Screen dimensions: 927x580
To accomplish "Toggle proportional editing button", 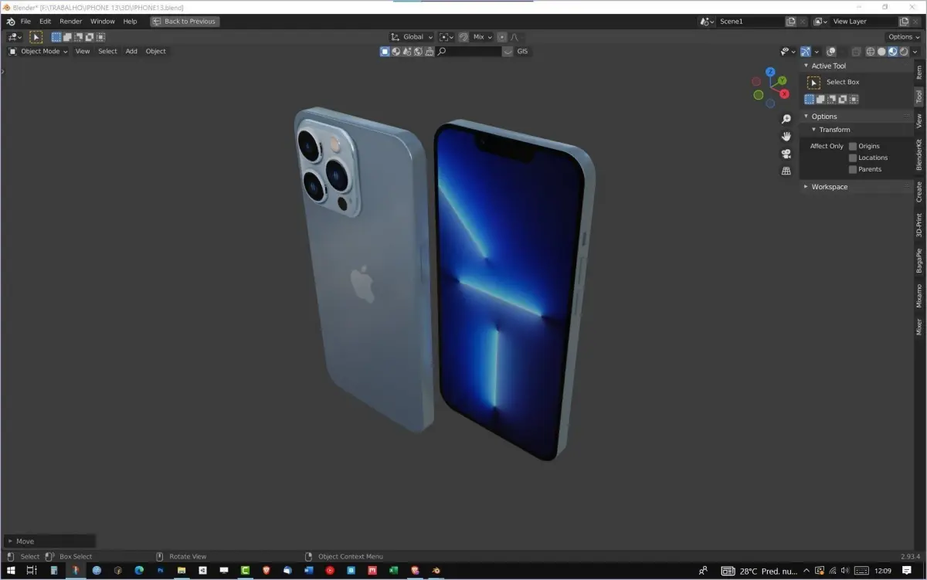I will pyautogui.click(x=502, y=36).
